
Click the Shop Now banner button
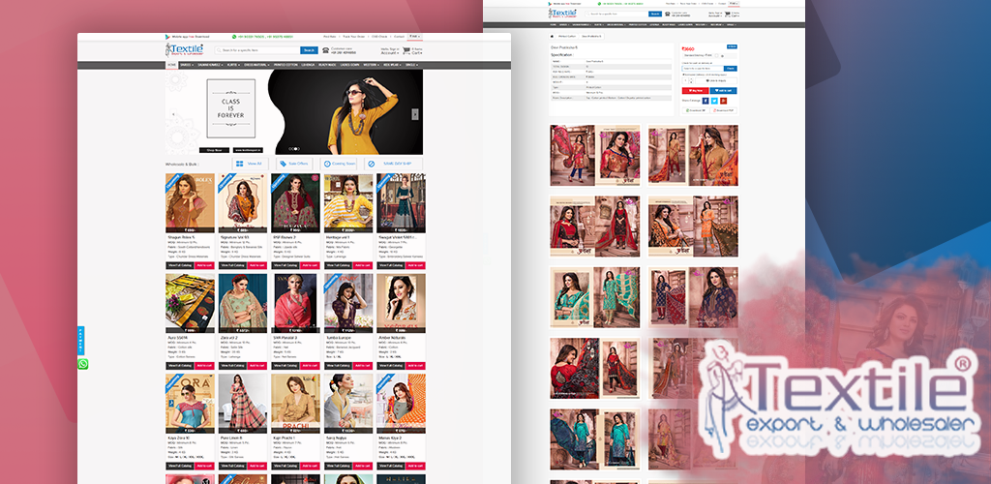[x=214, y=150]
